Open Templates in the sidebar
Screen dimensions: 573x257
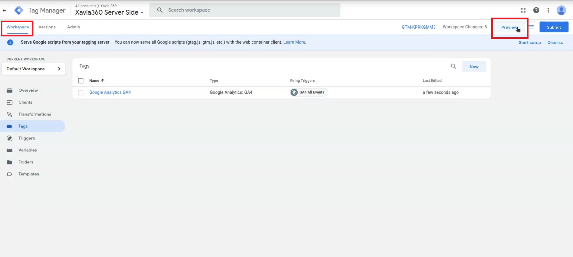click(x=29, y=174)
